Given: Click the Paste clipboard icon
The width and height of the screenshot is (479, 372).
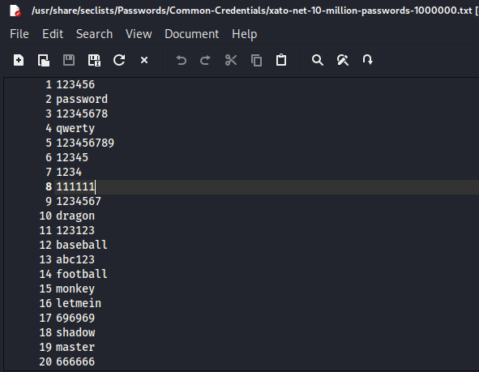Looking at the screenshot, I should tap(281, 60).
